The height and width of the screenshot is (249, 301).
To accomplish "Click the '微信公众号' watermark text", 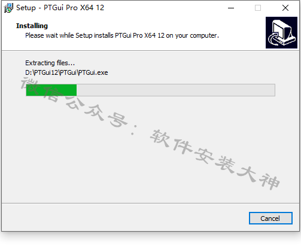I will (x=74, y=102).
